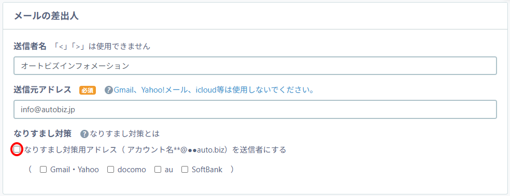510x196 pixels.
Task: Click the help icon beside Gmail warning
Action: coord(109,90)
